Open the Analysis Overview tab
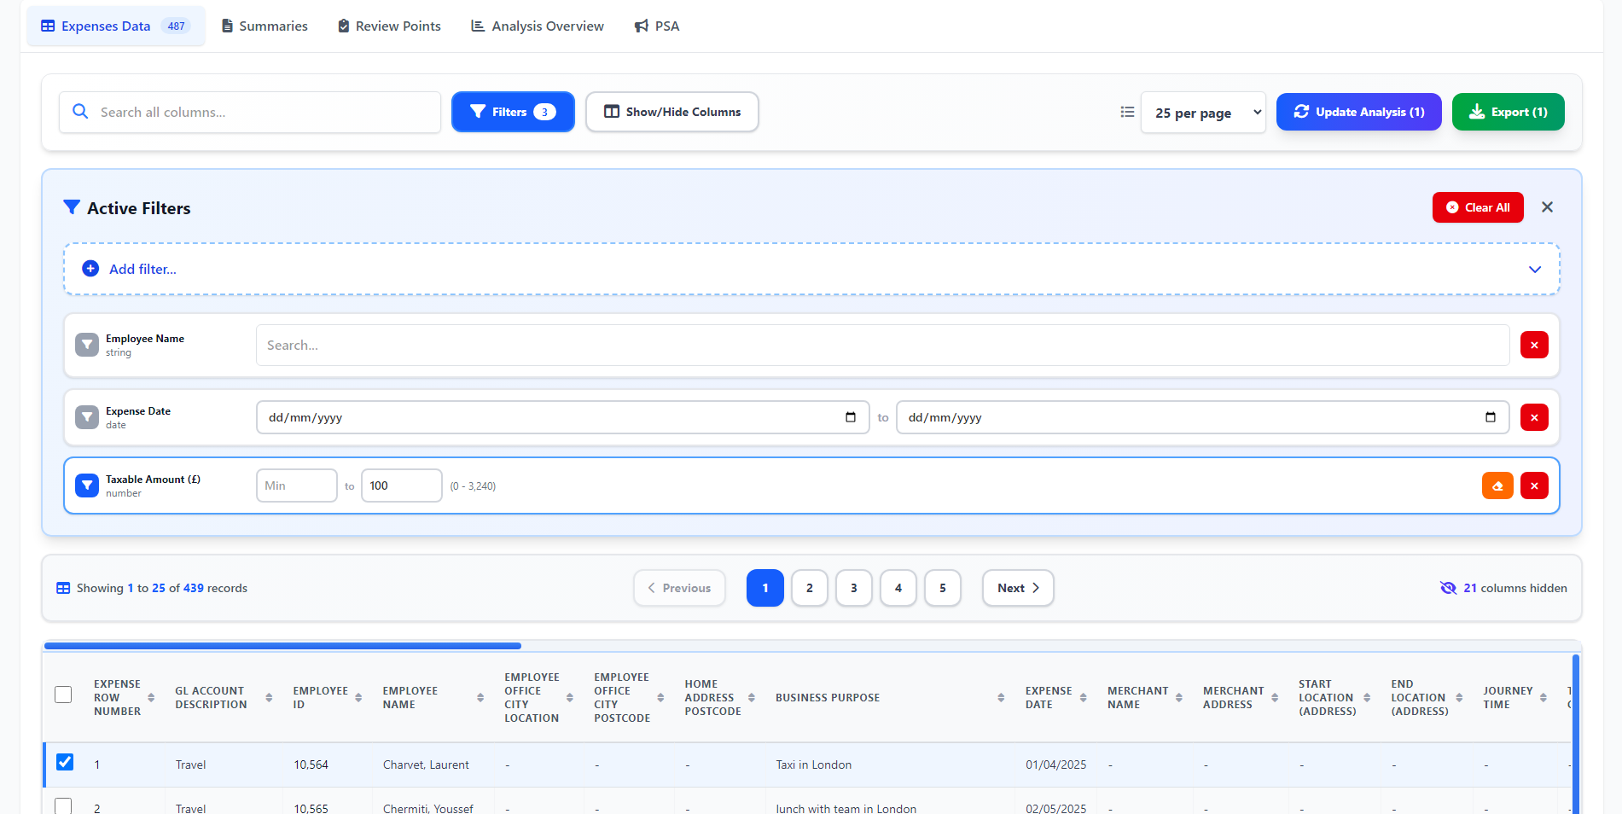 pyautogui.click(x=538, y=26)
